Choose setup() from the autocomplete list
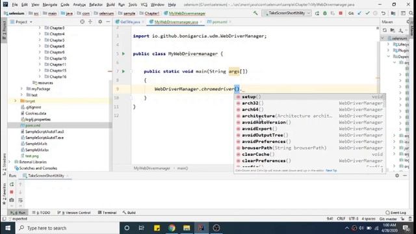Viewport: 416px width, 234px height. click(309, 97)
